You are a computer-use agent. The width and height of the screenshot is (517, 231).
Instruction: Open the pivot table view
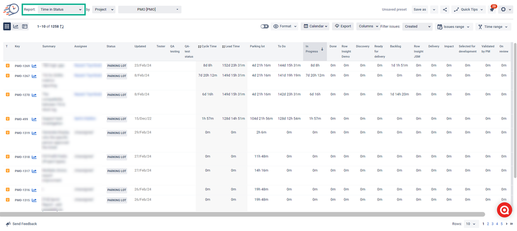(x=24, y=26)
